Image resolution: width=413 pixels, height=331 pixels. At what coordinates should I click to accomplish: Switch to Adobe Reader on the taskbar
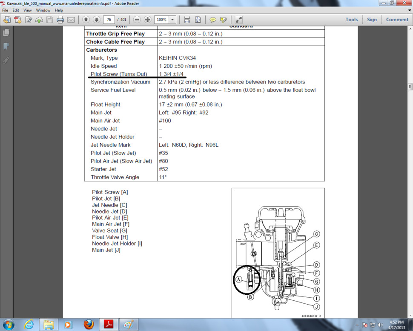point(109,325)
